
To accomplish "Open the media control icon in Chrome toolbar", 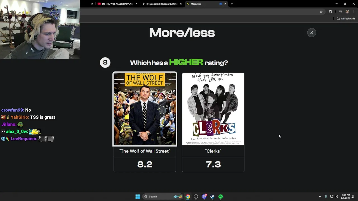I will coord(340,12).
